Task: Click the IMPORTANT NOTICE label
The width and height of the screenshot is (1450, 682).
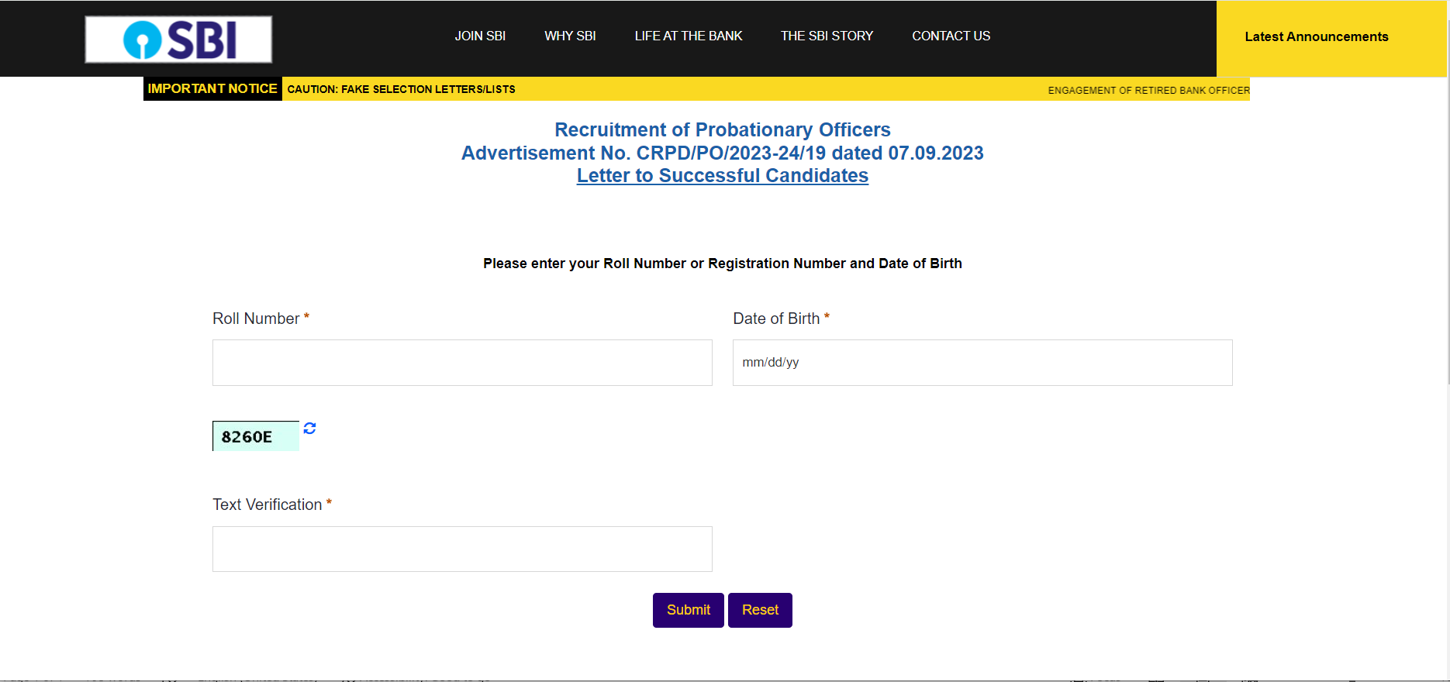Action: pos(212,88)
